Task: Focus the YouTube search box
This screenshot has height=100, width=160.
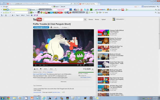Action: point(64,19)
